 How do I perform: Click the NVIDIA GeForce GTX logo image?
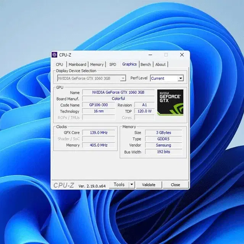point(170,102)
